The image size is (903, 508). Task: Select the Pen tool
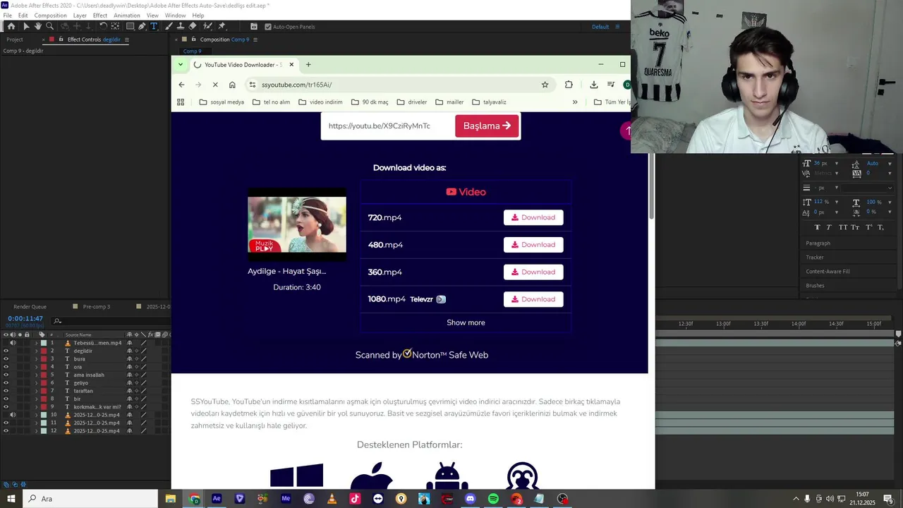tap(142, 26)
